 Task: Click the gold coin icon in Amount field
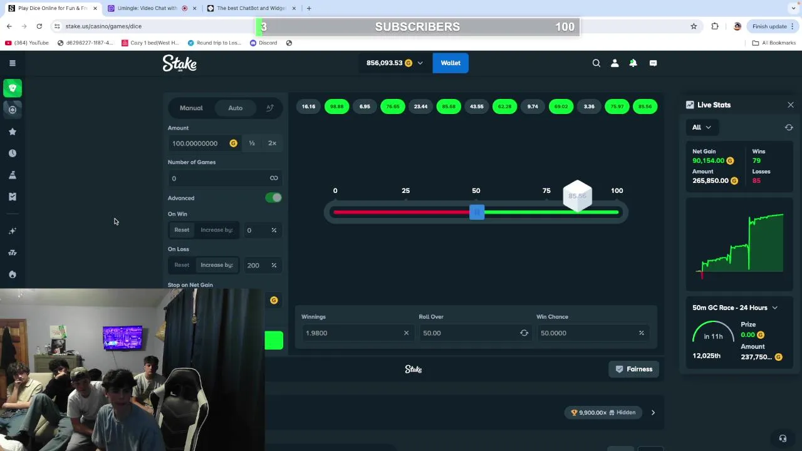(233, 143)
